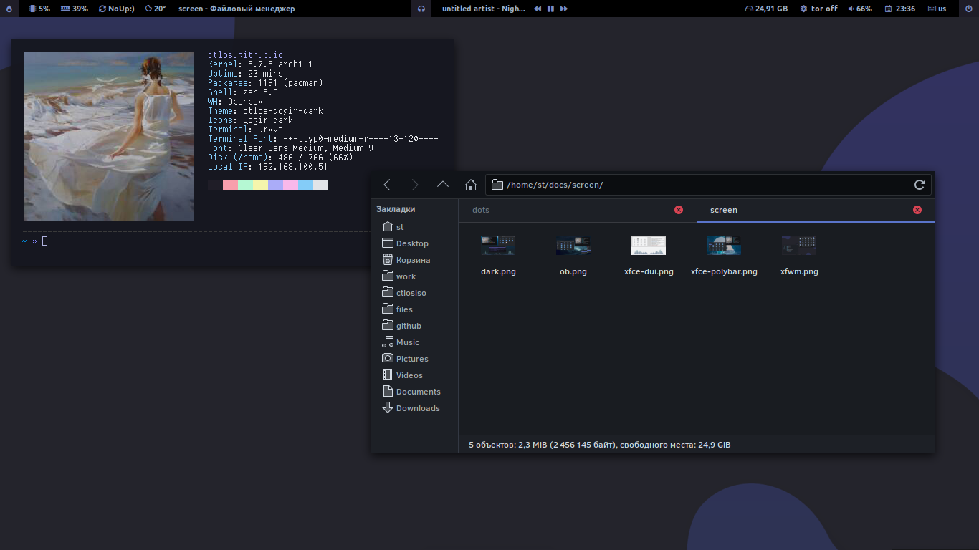
Task: Click the yellow color block in terminal
Action: pos(260,185)
